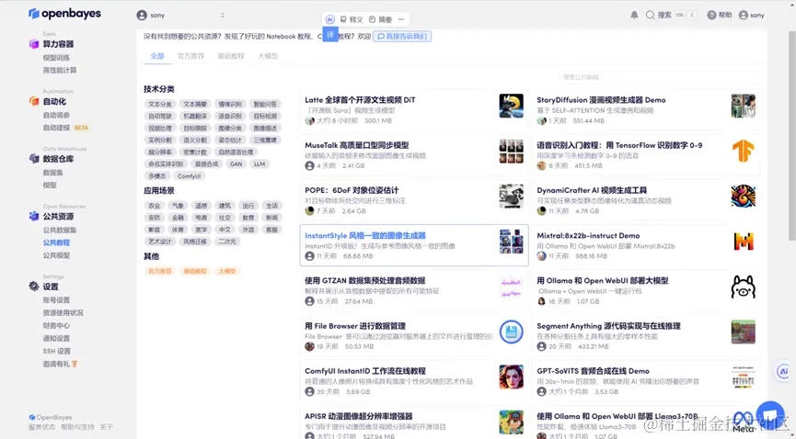Click the floating AI assistant icon at right edge
The height and width of the screenshot is (439, 796).
tap(784, 371)
